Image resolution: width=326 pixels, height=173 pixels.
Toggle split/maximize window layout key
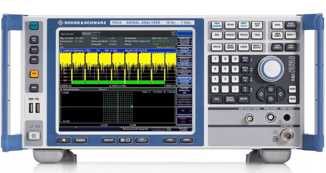pyautogui.click(x=125, y=140)
